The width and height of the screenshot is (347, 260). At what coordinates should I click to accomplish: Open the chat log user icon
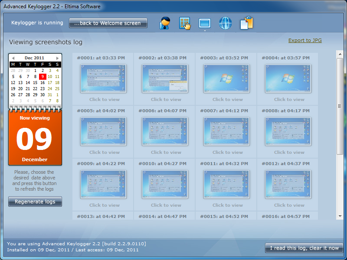[x=165, y=23]
